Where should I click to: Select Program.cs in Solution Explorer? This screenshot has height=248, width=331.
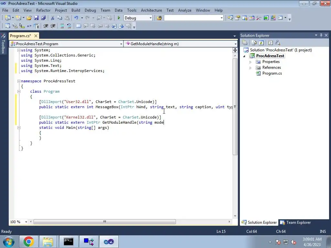point(272,73)
